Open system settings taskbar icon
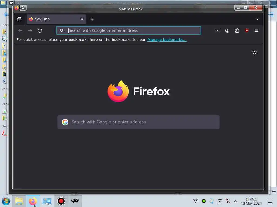277x207 pixels. point(47,201)
